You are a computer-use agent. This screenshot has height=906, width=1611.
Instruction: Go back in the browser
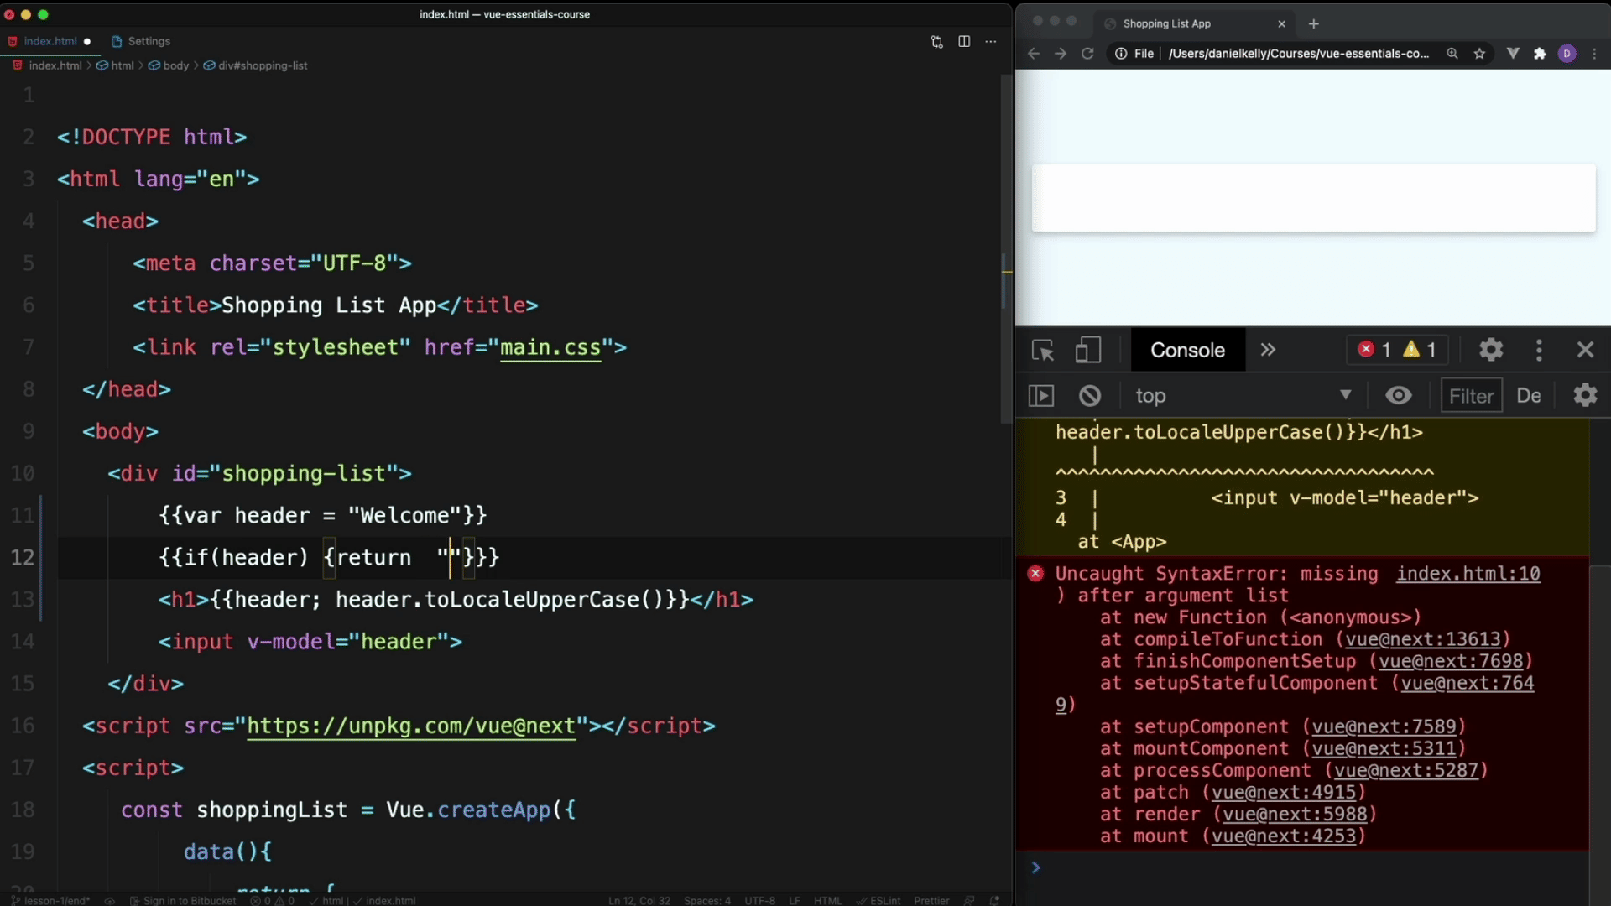click(1034, 54)
